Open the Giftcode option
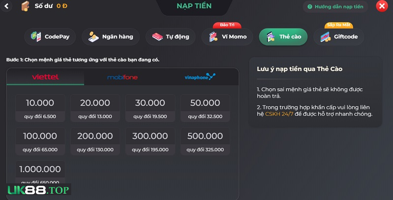This screenshot has width=393, height=200. coord(338,37)
